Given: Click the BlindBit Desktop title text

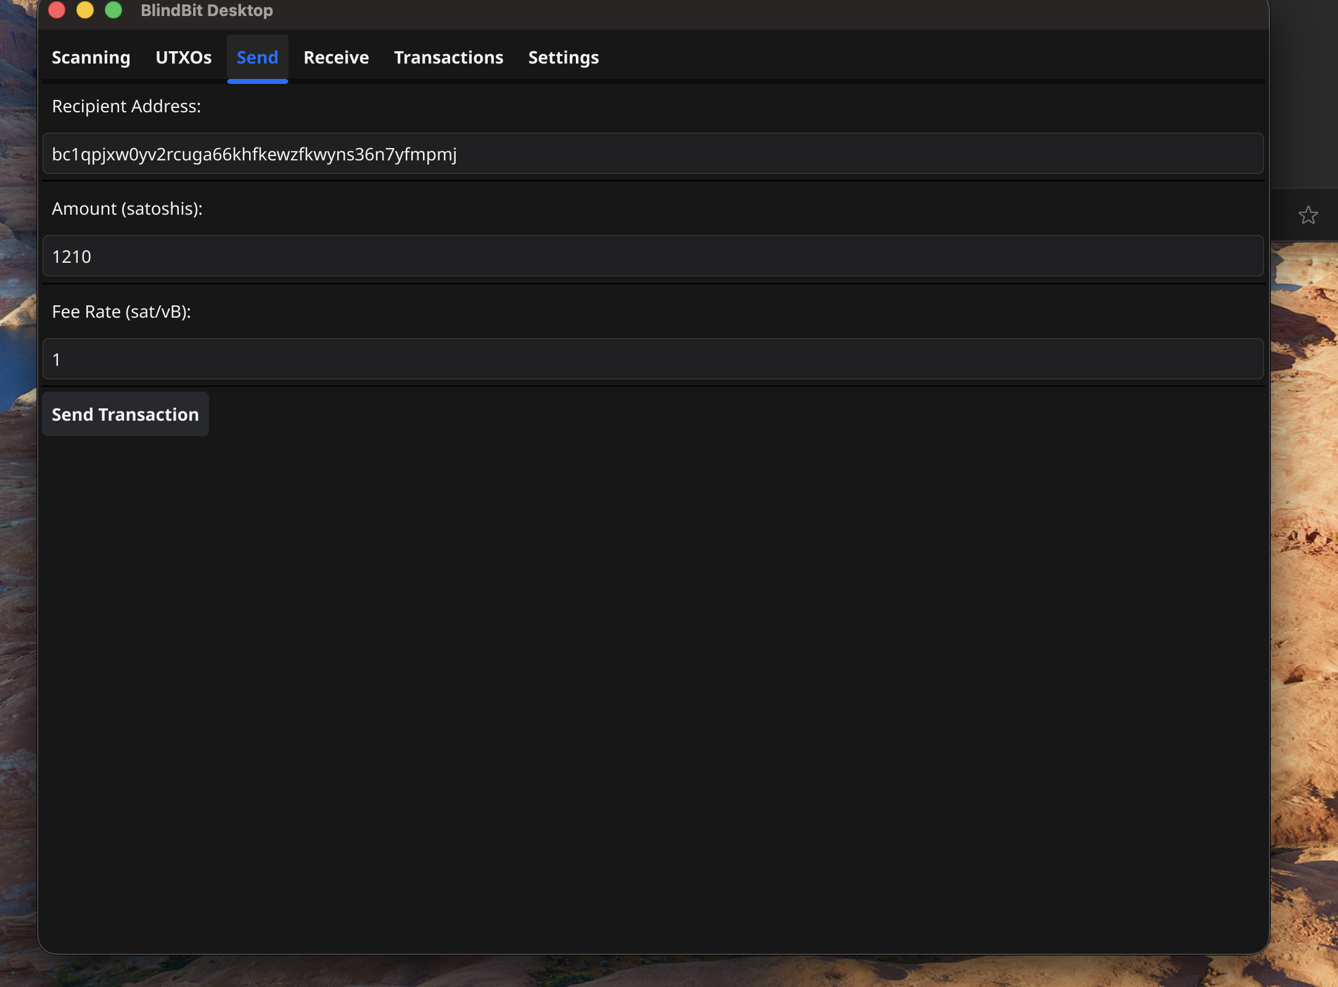Looking at the screenshot, I should coord(207,10).
